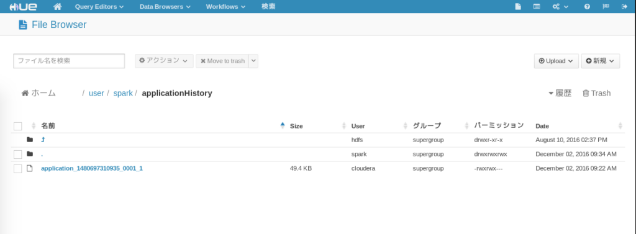Open the file browser document icon in top bar
The image size is (636, 234).
point(518,6)
